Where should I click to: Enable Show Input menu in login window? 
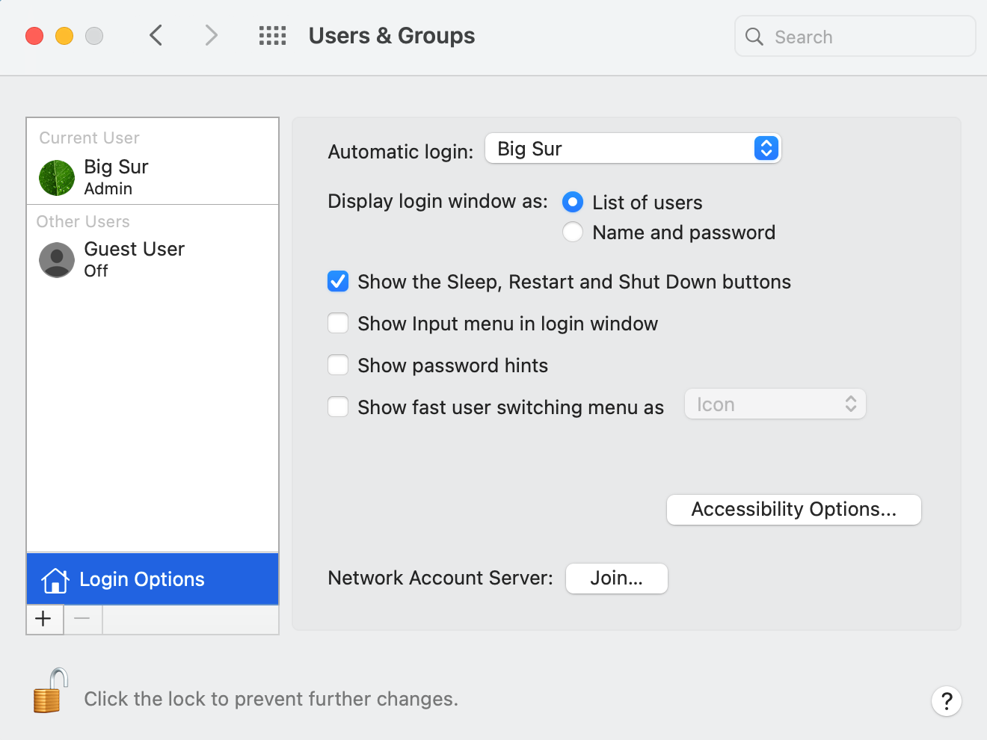click(338, 323)
